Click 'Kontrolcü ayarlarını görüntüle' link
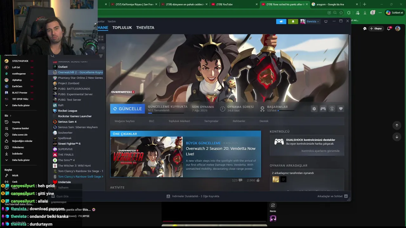 click(x=320, y=151)
